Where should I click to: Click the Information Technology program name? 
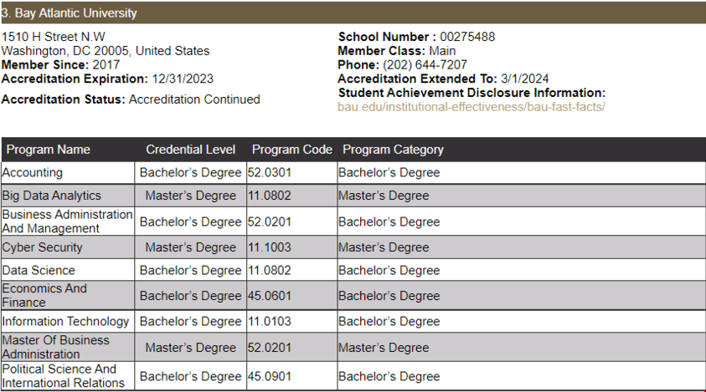[x=66, y=321]
